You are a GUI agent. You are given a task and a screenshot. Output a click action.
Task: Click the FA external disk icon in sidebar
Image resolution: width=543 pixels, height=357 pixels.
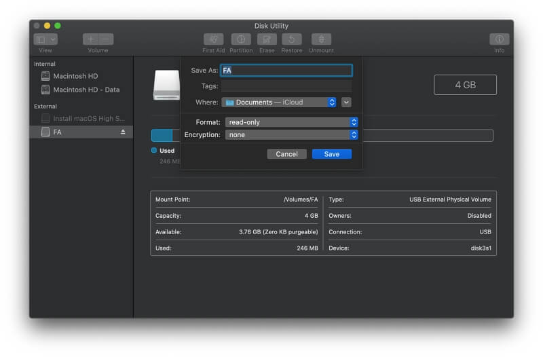coord(45,132)
